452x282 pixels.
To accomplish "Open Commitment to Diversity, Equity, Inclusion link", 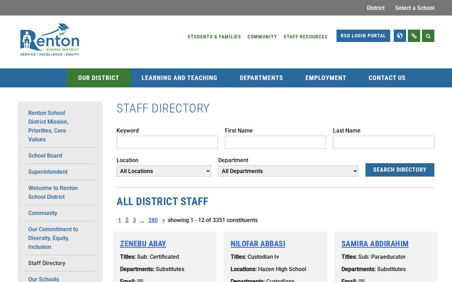I will [53, 238].
